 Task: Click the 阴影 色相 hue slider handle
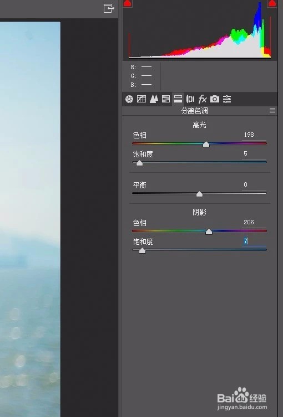tap(209, 231)
